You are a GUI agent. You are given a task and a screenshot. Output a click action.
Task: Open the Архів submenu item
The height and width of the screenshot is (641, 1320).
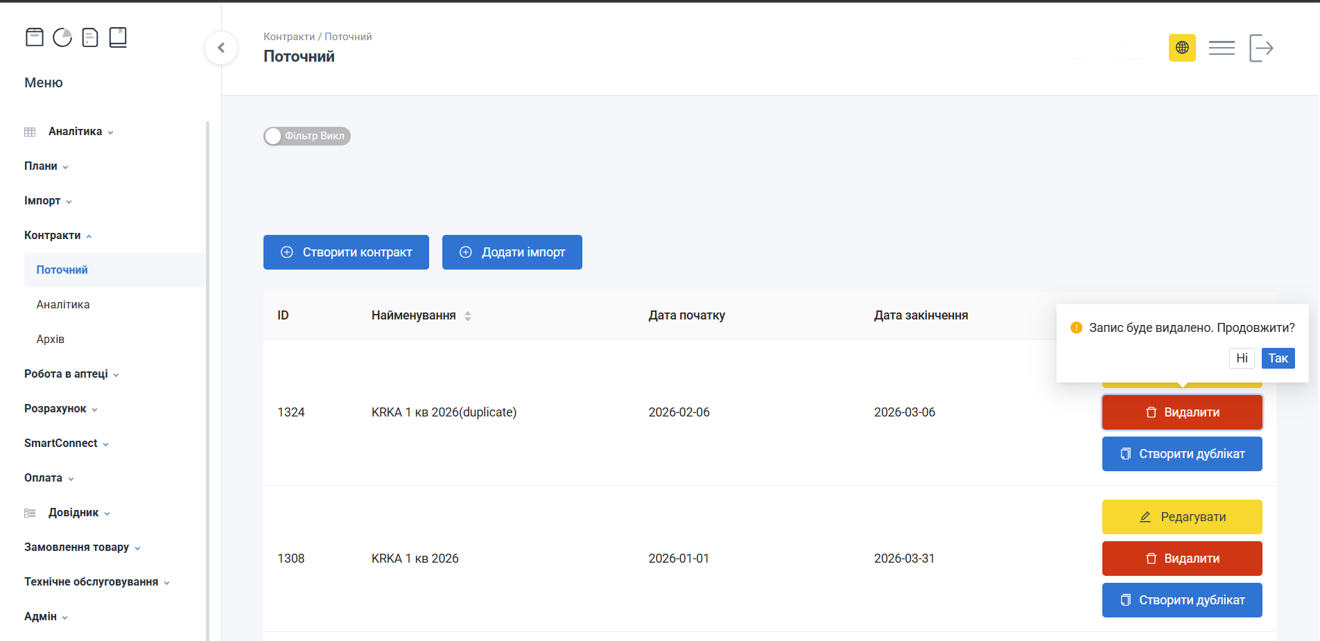(51, 340)
